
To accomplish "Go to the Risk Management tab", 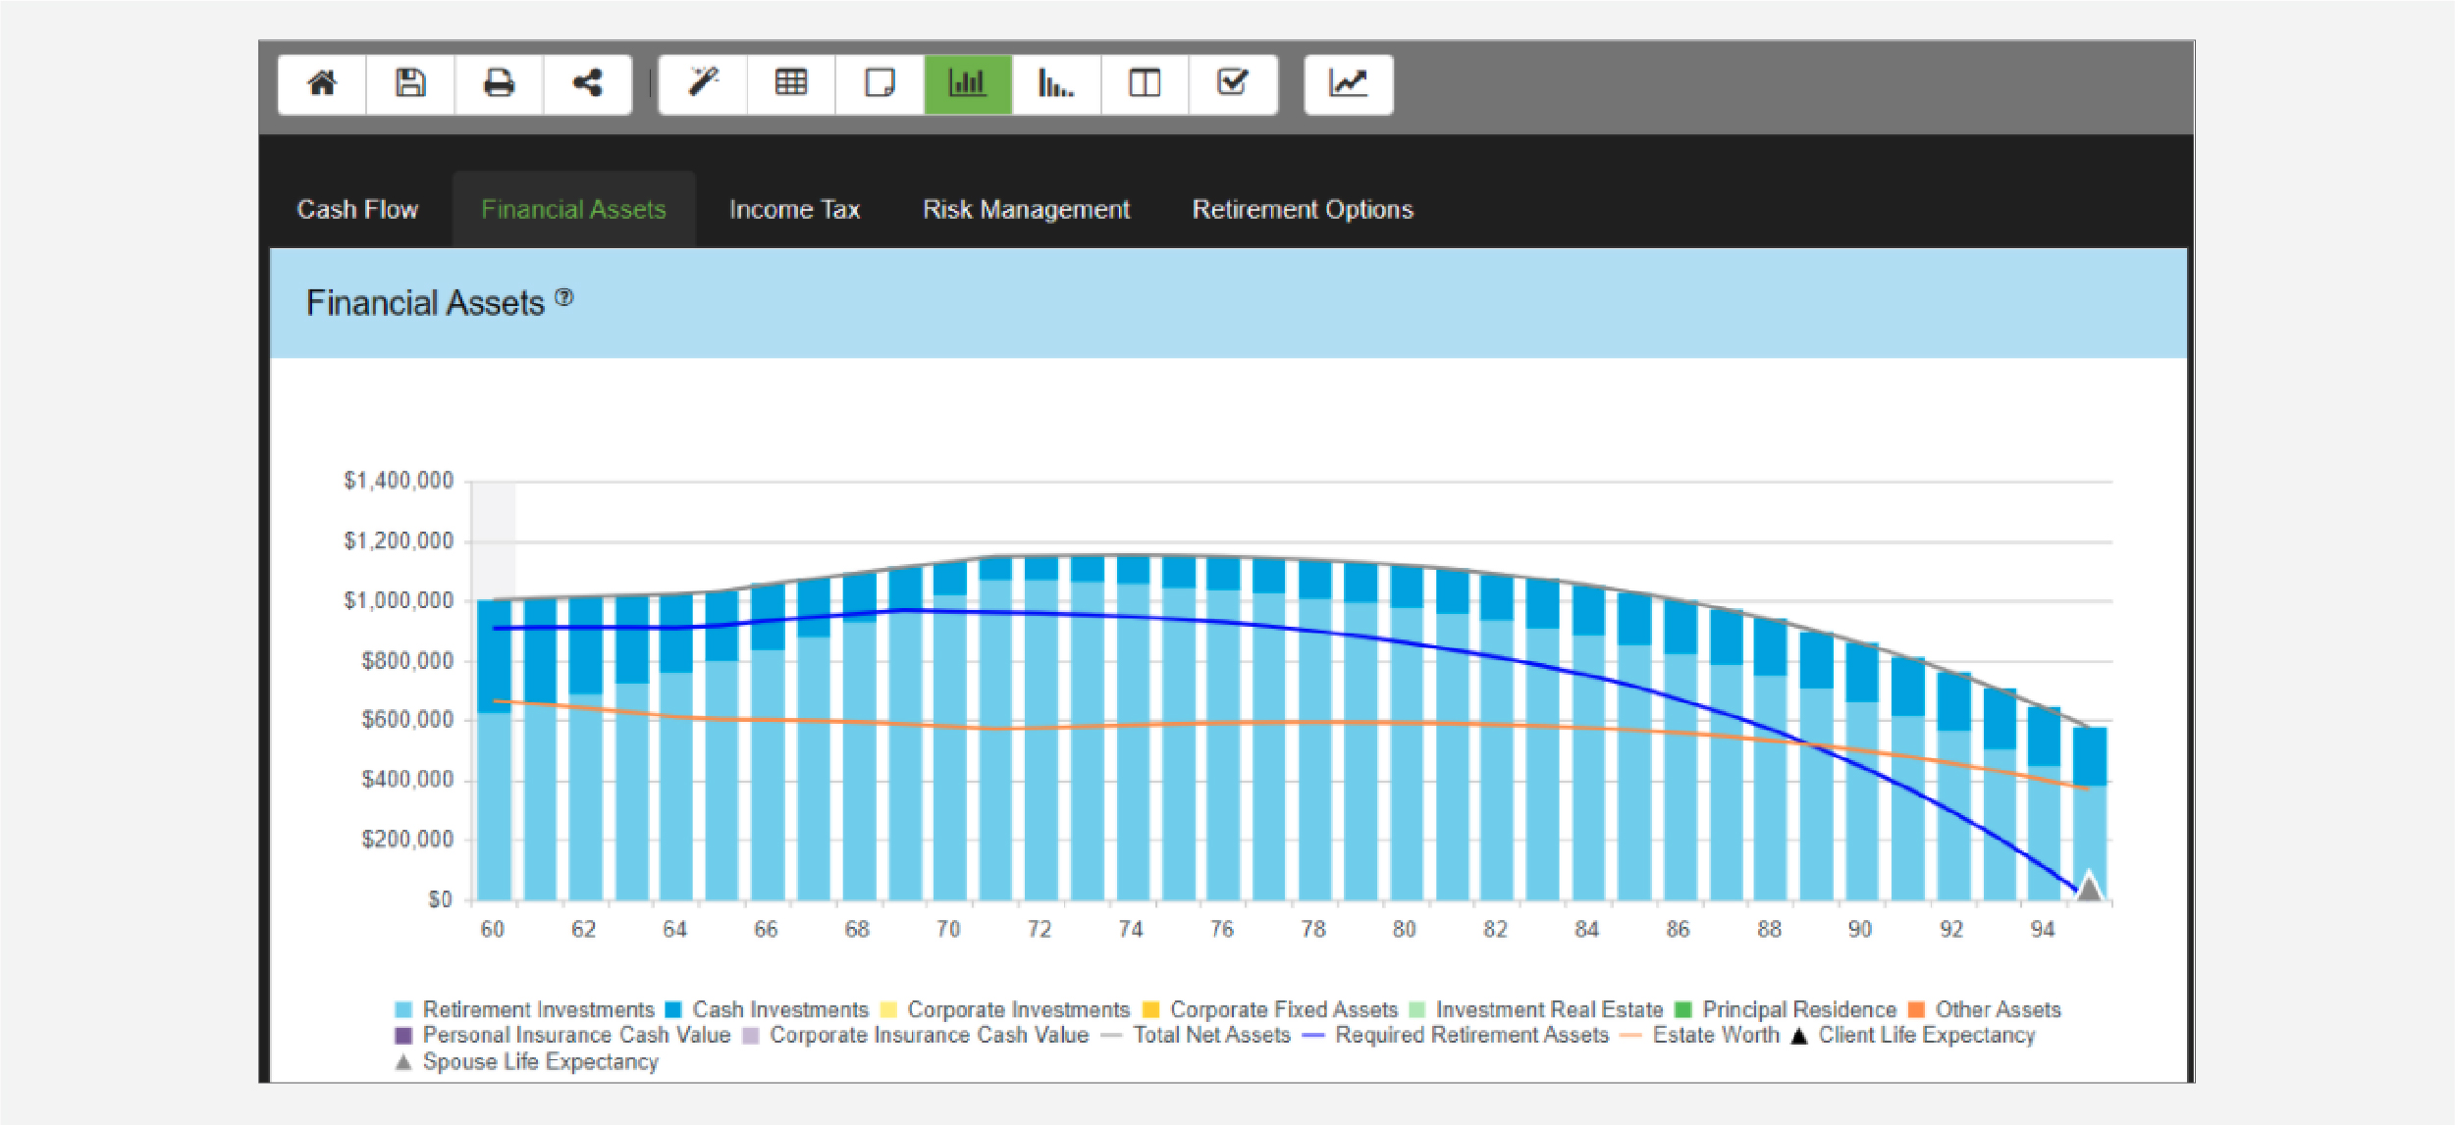I will click(1026, 210).
